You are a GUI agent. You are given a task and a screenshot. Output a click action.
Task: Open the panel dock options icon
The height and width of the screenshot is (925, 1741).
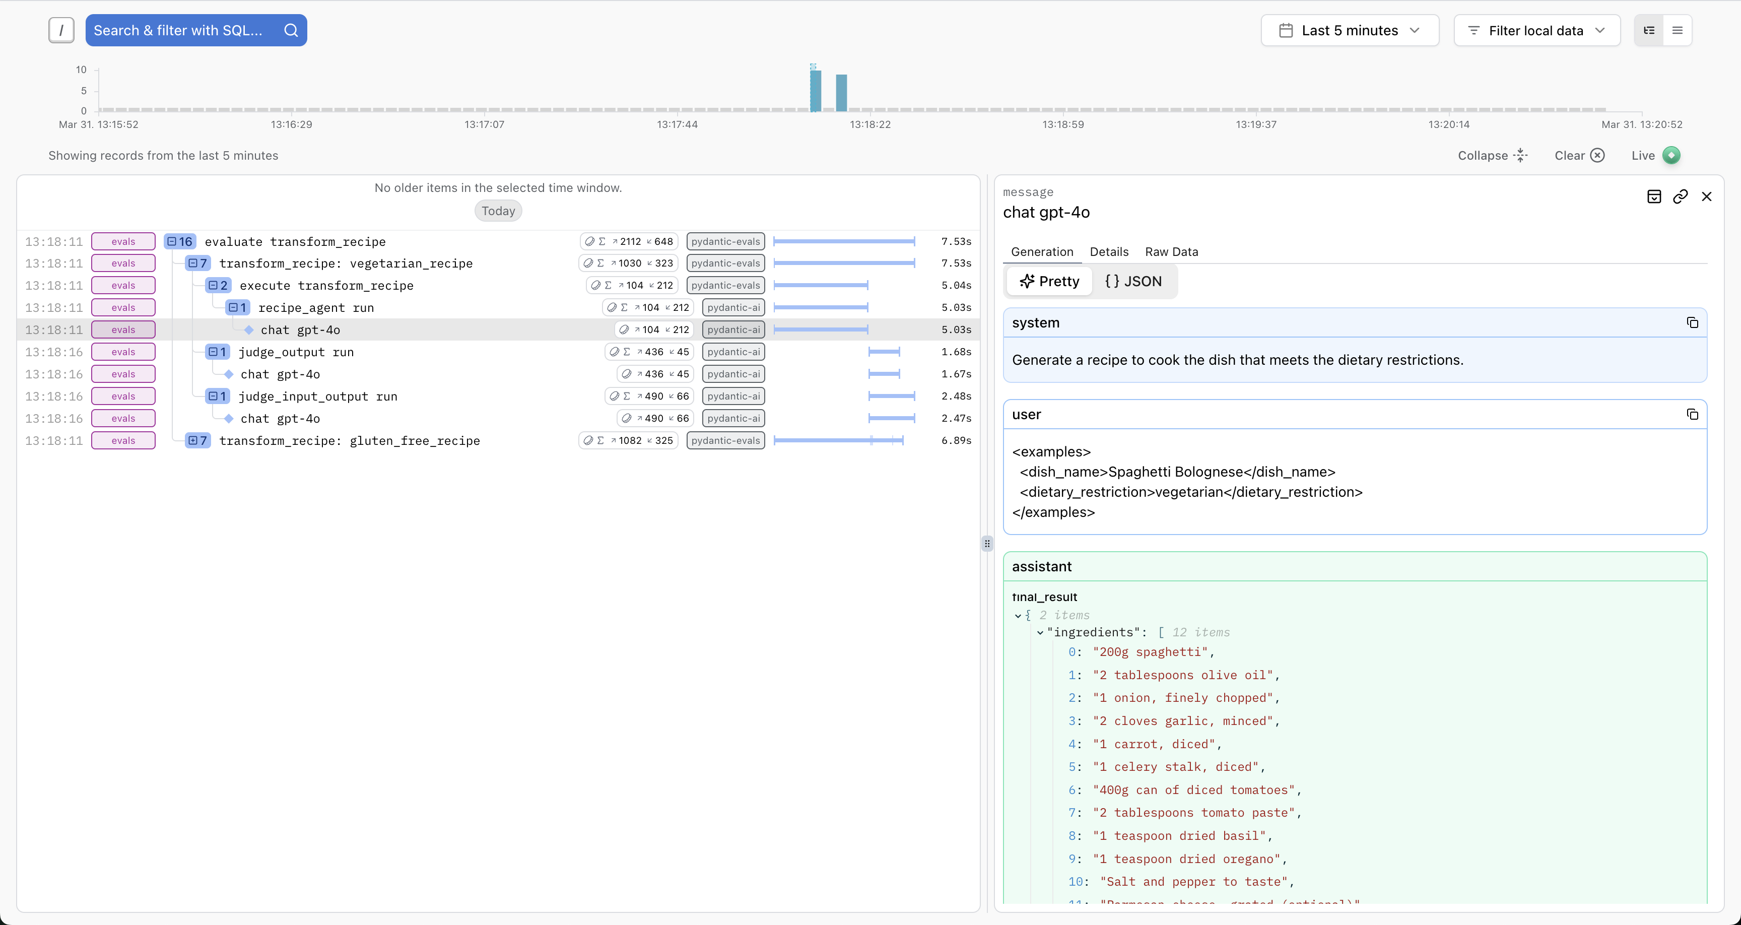tap(1654, 196)
